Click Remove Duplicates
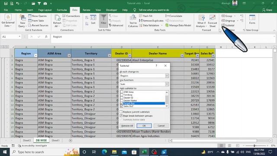 [151, 21]
